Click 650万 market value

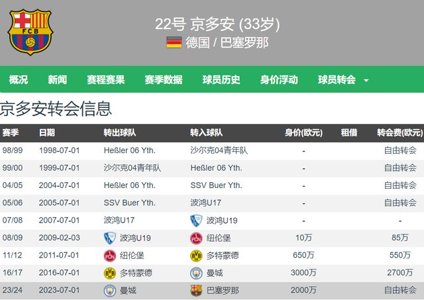303,255
